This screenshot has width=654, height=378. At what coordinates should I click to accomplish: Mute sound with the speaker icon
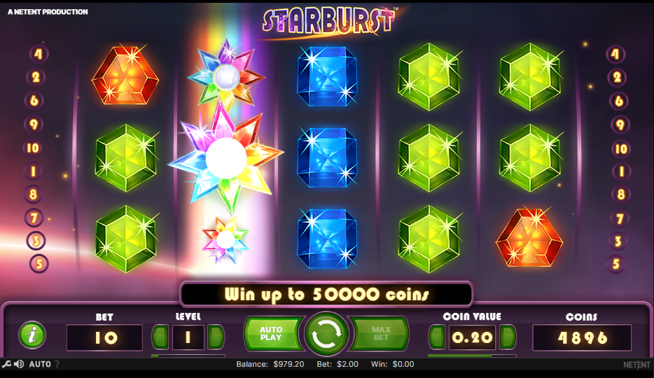pyautogui.click(x=19, y=364)
